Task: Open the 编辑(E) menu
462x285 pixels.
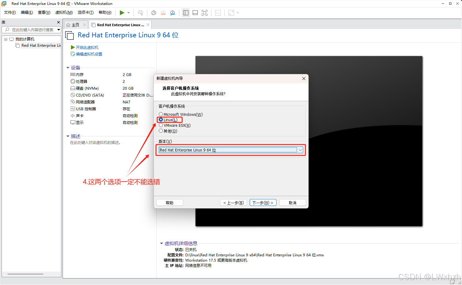Action: 27,12
